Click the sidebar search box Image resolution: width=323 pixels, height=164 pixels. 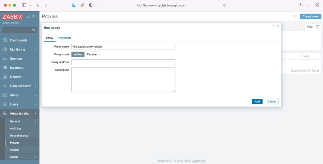click(19, 30)
